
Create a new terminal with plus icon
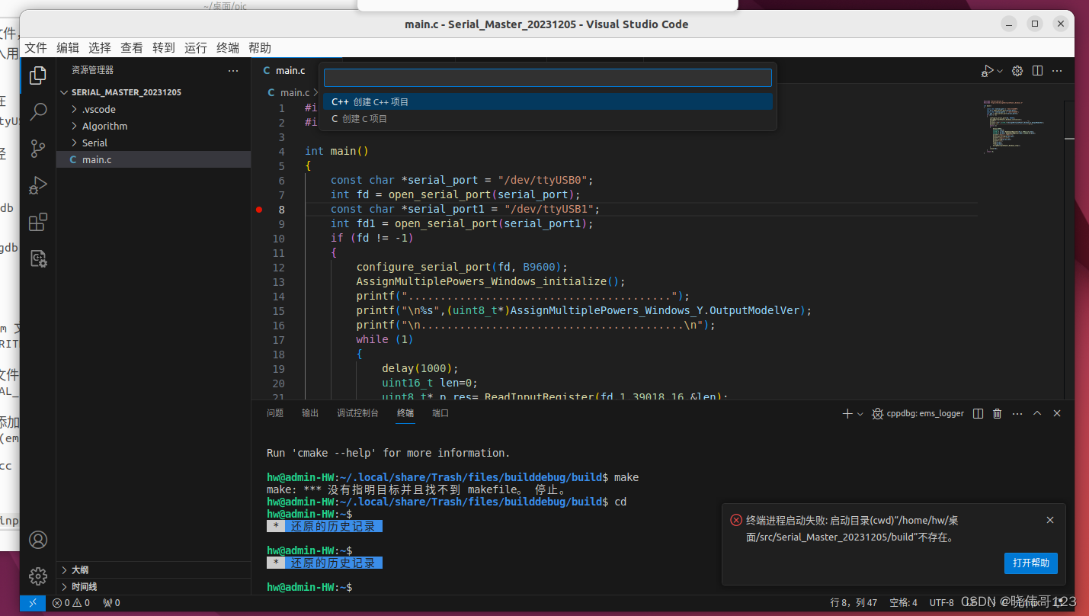click(x=847, y=413)
